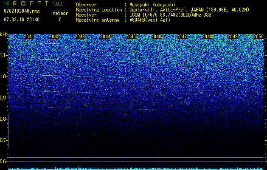267x170 pixels.
Task: Click the 2042 time marker
Action: pos(54,37)
